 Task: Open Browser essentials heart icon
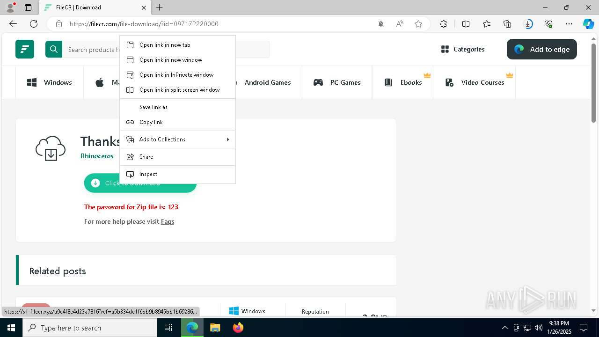[x=548, y=24]
